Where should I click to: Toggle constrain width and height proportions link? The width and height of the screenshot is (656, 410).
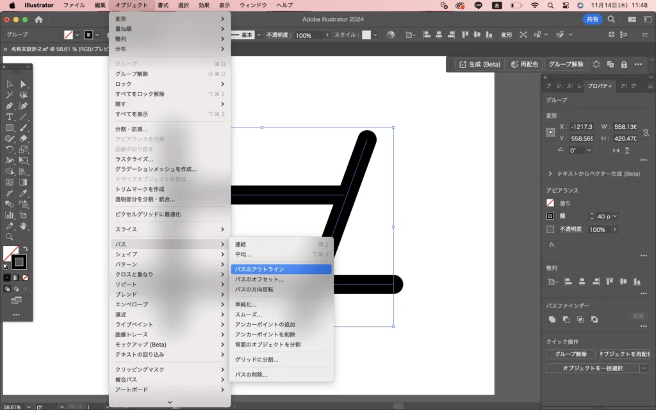(x=646, y=132)
